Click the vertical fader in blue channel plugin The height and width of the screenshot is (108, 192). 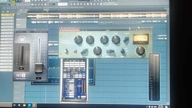(x=79, y=86)
